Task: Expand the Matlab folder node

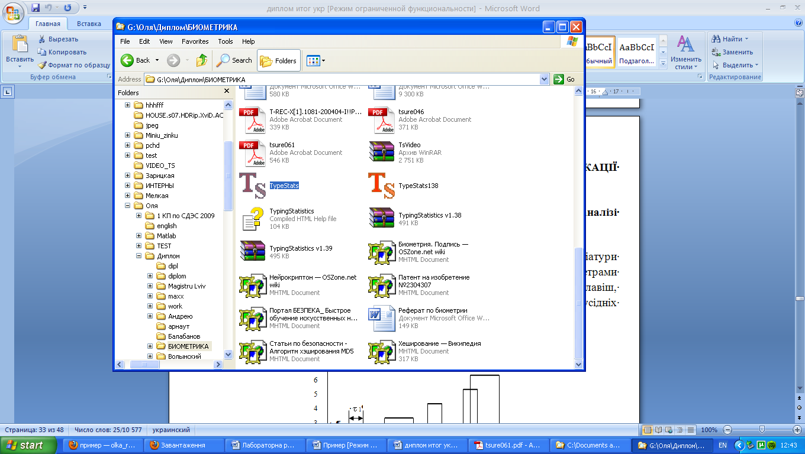Action: [139, 236]
